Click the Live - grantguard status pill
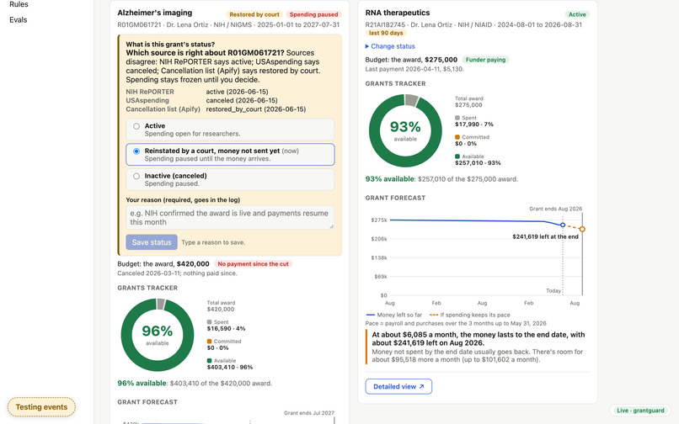 point(640,411)
